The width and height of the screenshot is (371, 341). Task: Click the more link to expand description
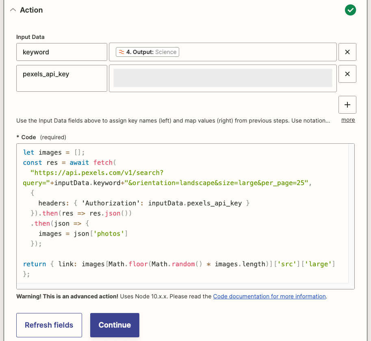tap(347, 120)
